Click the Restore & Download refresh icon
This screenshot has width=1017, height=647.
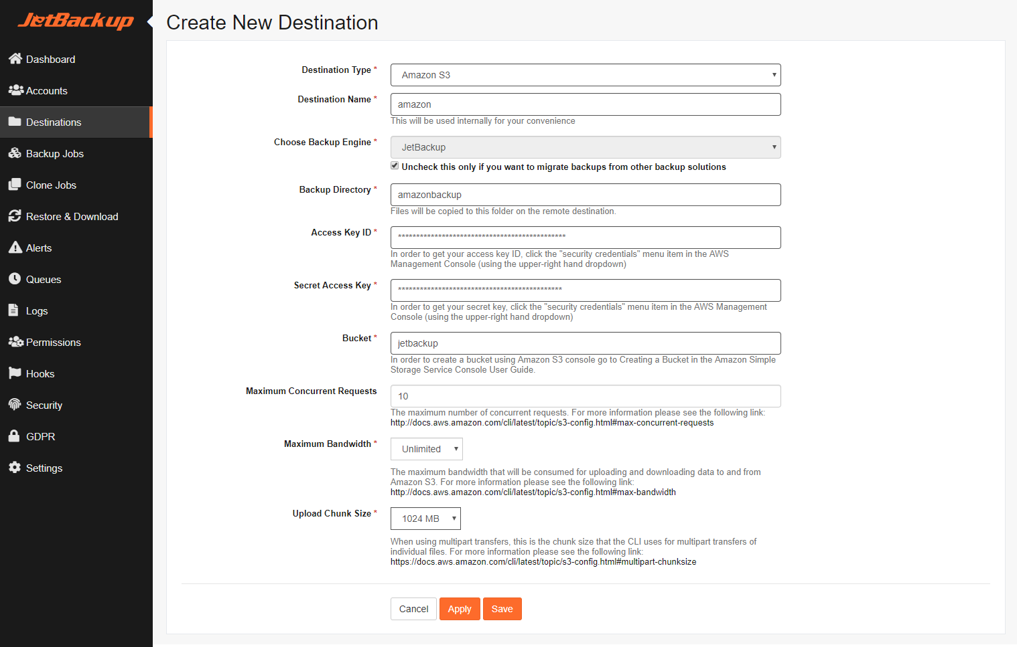pyautogui.click(x=15, y=216)
